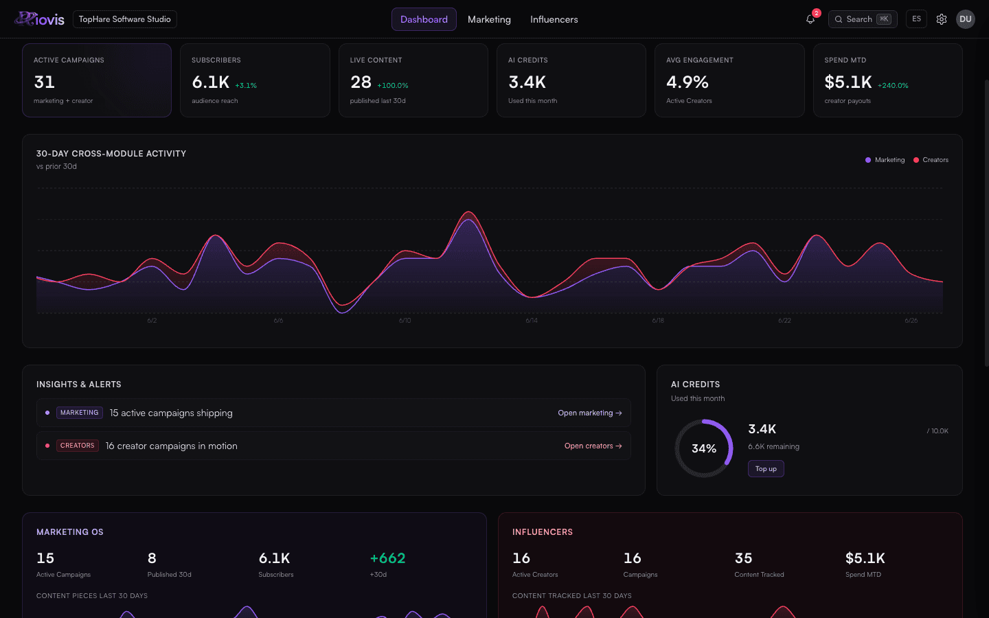Click the 35 Content Tracked value
The image size is (989, 618).
(x=744, y=558)
